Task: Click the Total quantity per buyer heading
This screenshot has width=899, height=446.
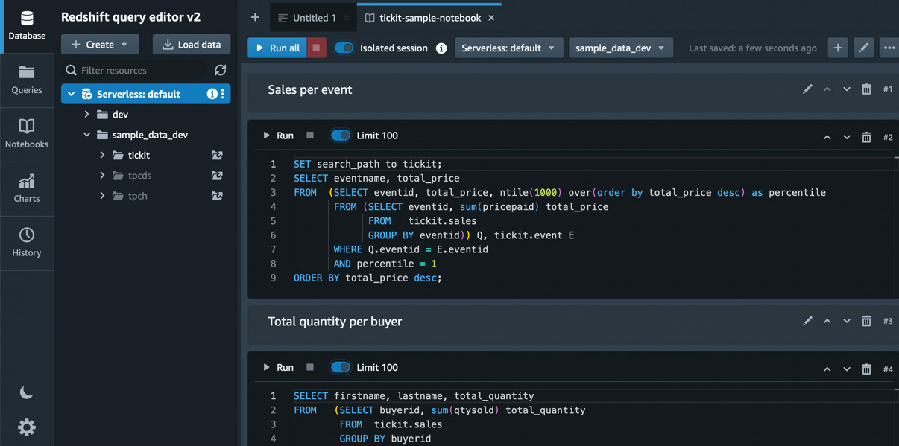Action: point(335,322)
